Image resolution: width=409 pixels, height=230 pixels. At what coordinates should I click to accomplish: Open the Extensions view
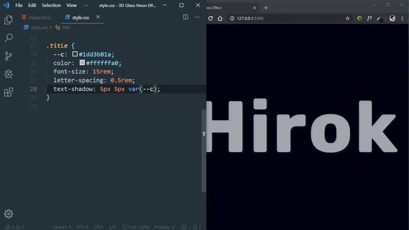8,92
